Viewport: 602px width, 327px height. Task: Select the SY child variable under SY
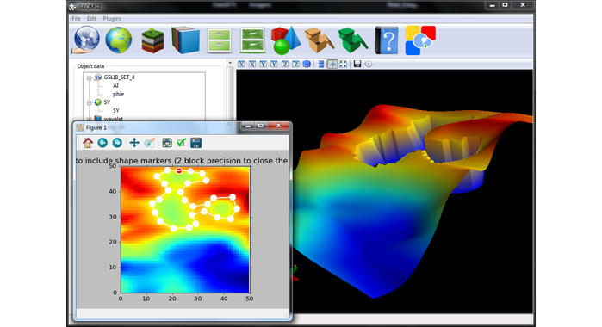115,110
